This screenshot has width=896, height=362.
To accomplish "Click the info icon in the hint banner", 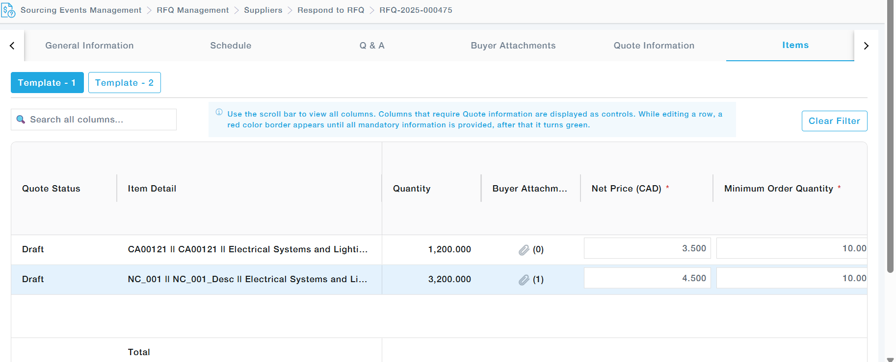I will coord(219,112).
